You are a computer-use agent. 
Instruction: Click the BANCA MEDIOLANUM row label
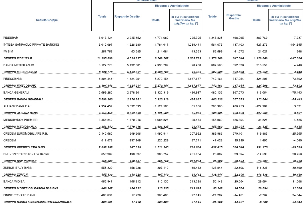(x=19, y=65)
